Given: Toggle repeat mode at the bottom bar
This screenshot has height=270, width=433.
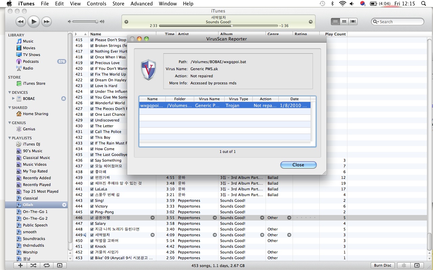Looking at the screenshot, I should coord(46,265).
